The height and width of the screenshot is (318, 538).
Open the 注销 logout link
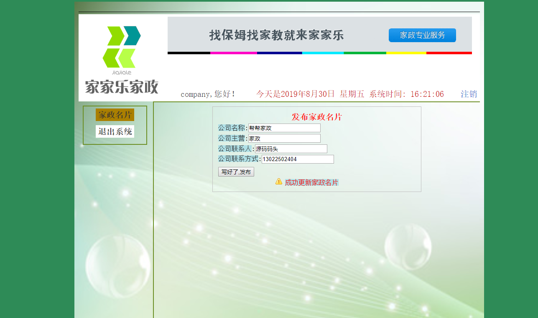[468, 94]
